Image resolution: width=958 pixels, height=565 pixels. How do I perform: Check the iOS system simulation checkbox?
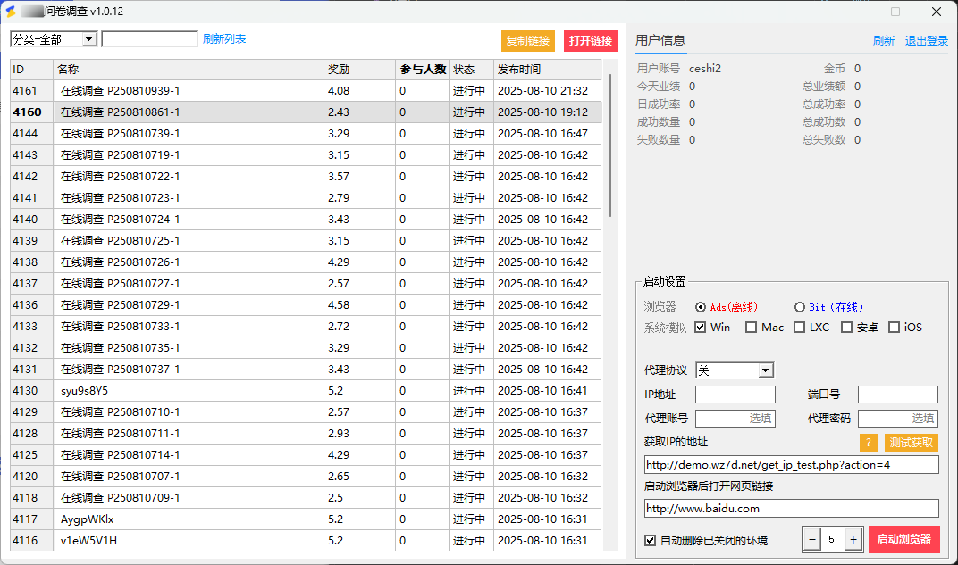click(894, 328)
